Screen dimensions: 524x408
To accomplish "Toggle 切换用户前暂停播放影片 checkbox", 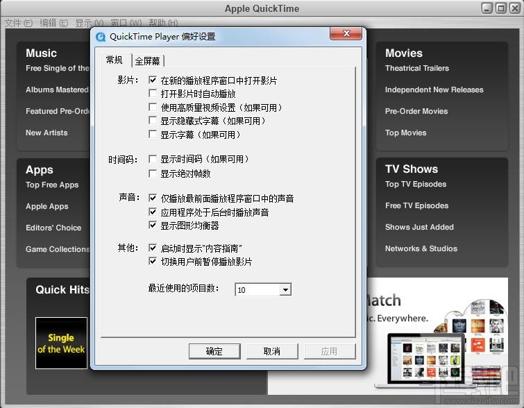I will point(153,261).
